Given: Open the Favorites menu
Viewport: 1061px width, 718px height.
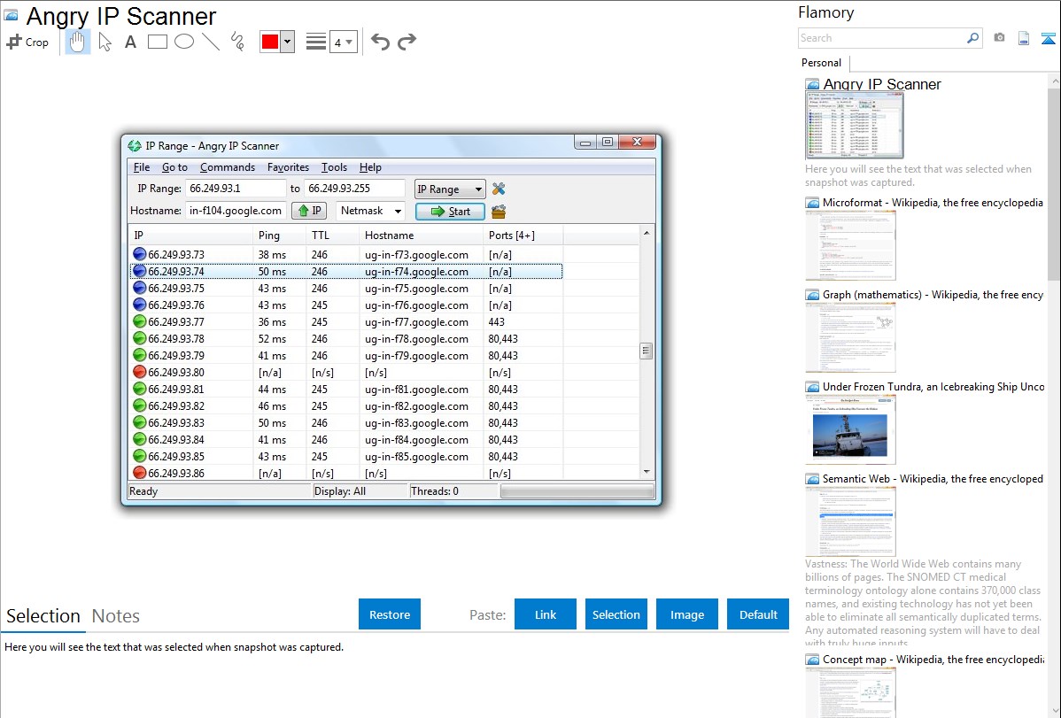Looking at the screenshot, I should (288, 167).
